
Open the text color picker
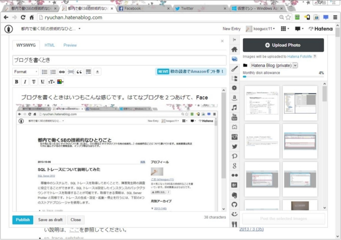click(60, 82)
